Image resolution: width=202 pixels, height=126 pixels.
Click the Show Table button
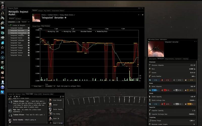click(x=38, y=86)
